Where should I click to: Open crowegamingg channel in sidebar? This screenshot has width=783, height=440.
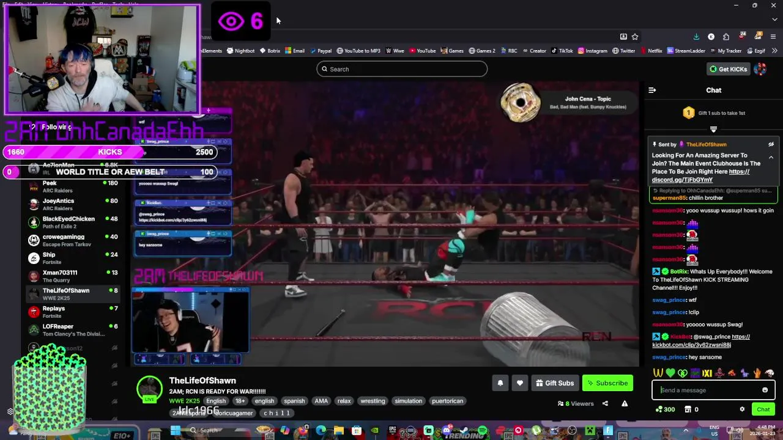click(73, 240)
